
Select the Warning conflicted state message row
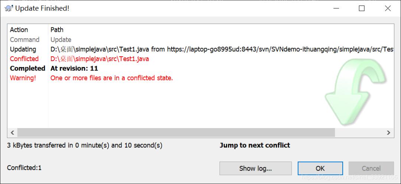[111, 78]
